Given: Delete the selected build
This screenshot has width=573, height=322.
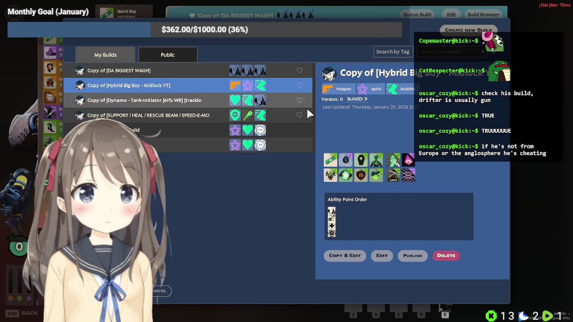Looking at the screenshot, I should click(446, 255).
